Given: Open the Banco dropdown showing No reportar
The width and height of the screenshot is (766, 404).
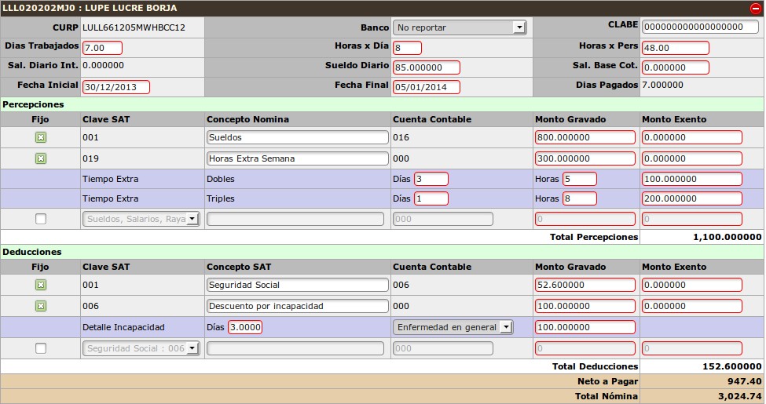Looking at the screenshot, I should tap(460, 27).
